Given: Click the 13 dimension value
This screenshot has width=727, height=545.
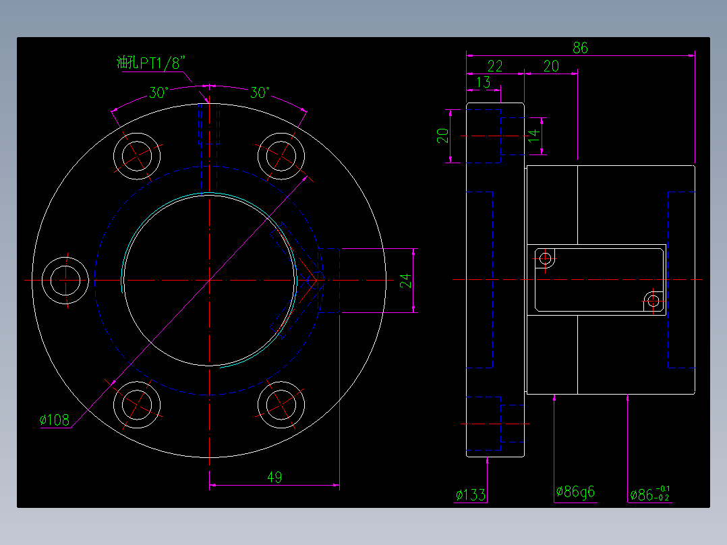Looking at the screenshot, I should tap(483, 82).
